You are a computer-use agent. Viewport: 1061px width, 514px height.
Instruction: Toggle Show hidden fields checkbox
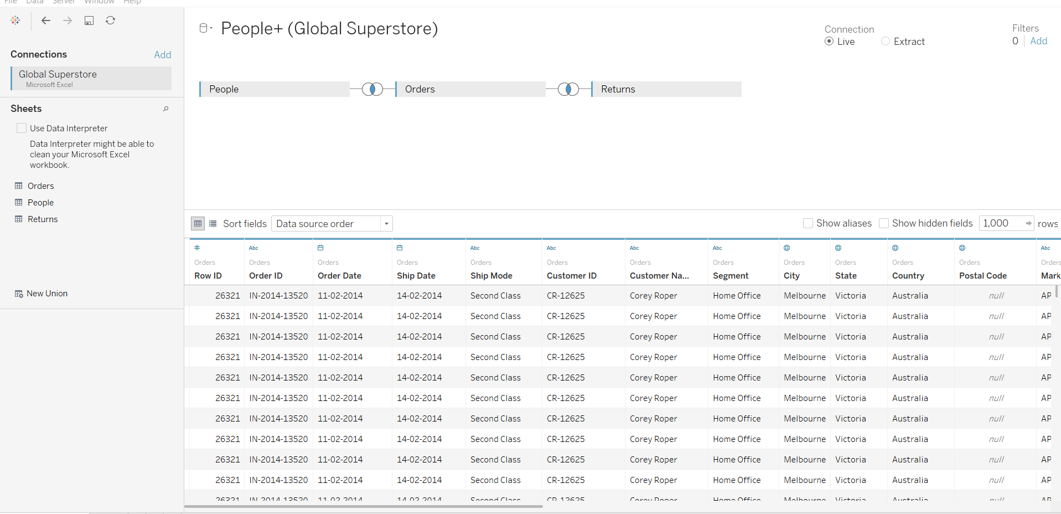tap(884, 223)
